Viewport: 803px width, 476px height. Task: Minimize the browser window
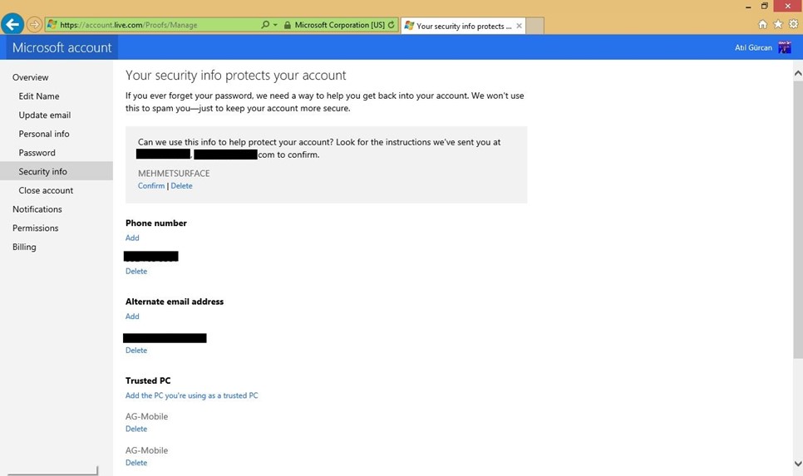coord(748,7)
